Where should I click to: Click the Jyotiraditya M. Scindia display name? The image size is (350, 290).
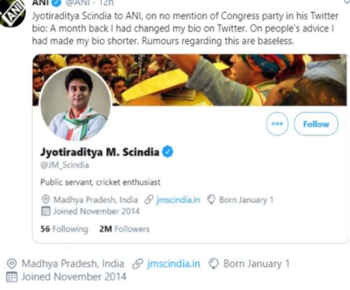pyautogui.click(x=99, y=153)
